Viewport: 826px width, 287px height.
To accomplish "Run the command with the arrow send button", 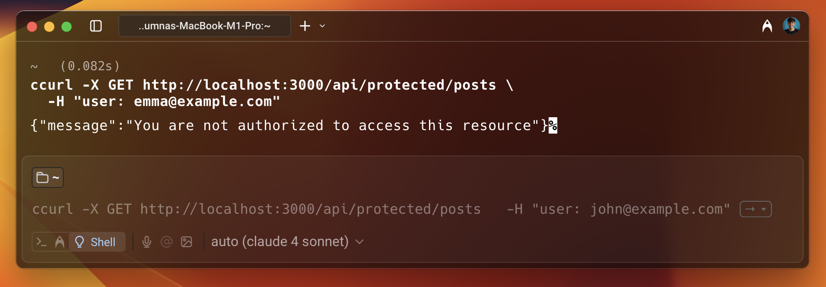I will coord(750,209).
